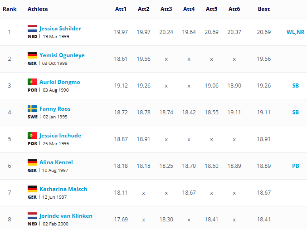Click the Portugal flag beside Auriol Dongmo

click(32, 82)
